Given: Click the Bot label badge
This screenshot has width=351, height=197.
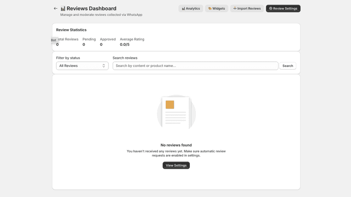Looking at the screenshot, I should tap(53, 40).
